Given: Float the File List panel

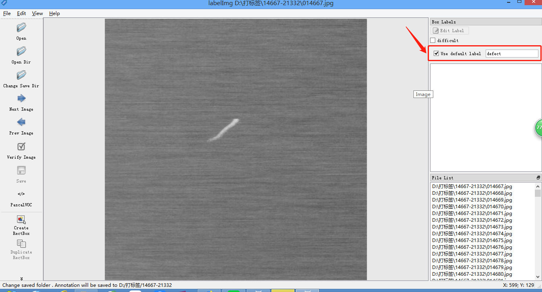Looking at the screenshot, I should point(538,178).
